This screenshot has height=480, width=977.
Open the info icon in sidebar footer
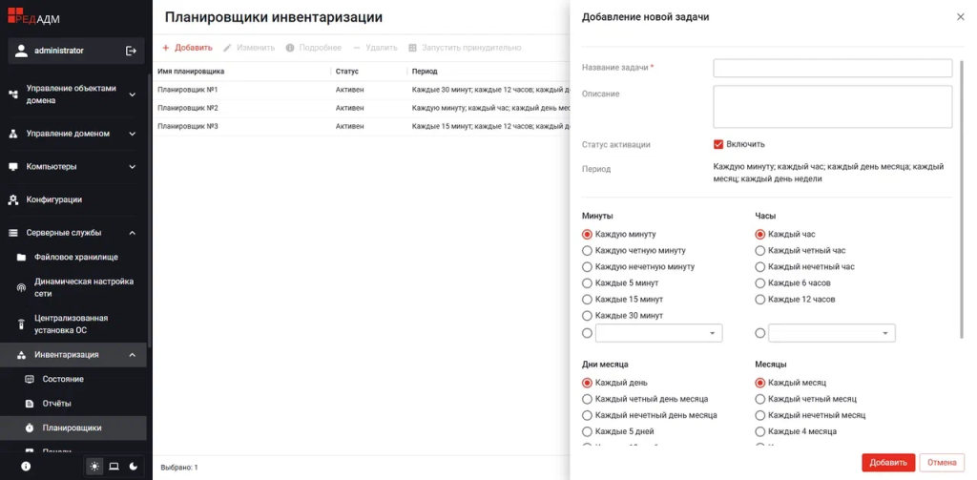[26, 466]
